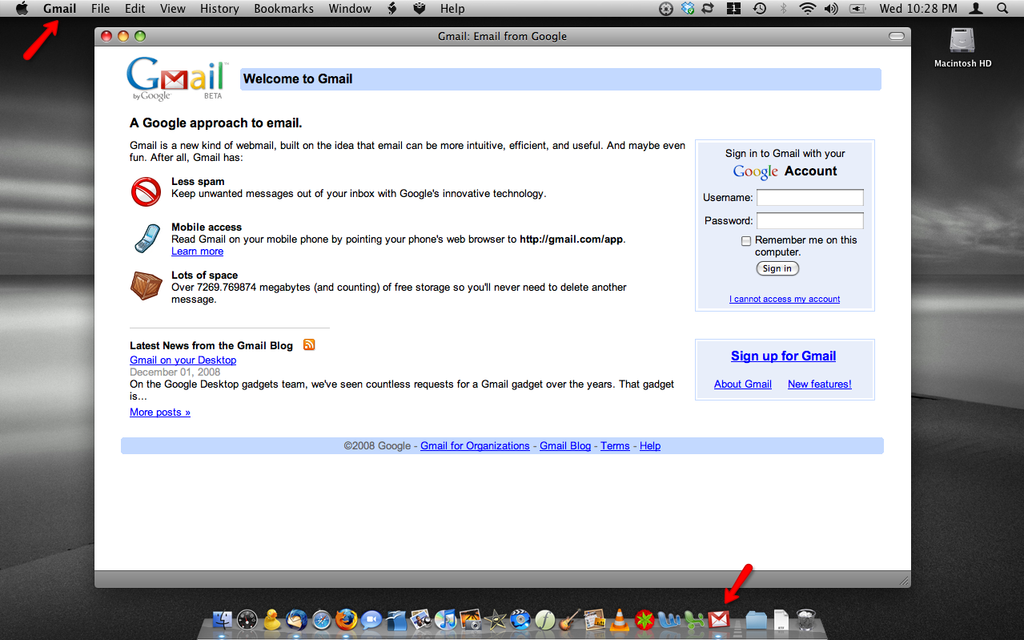The height and width of the screenshot is (640, 1024).
Task: Open the Apple menu
Action: click(22, 8)
